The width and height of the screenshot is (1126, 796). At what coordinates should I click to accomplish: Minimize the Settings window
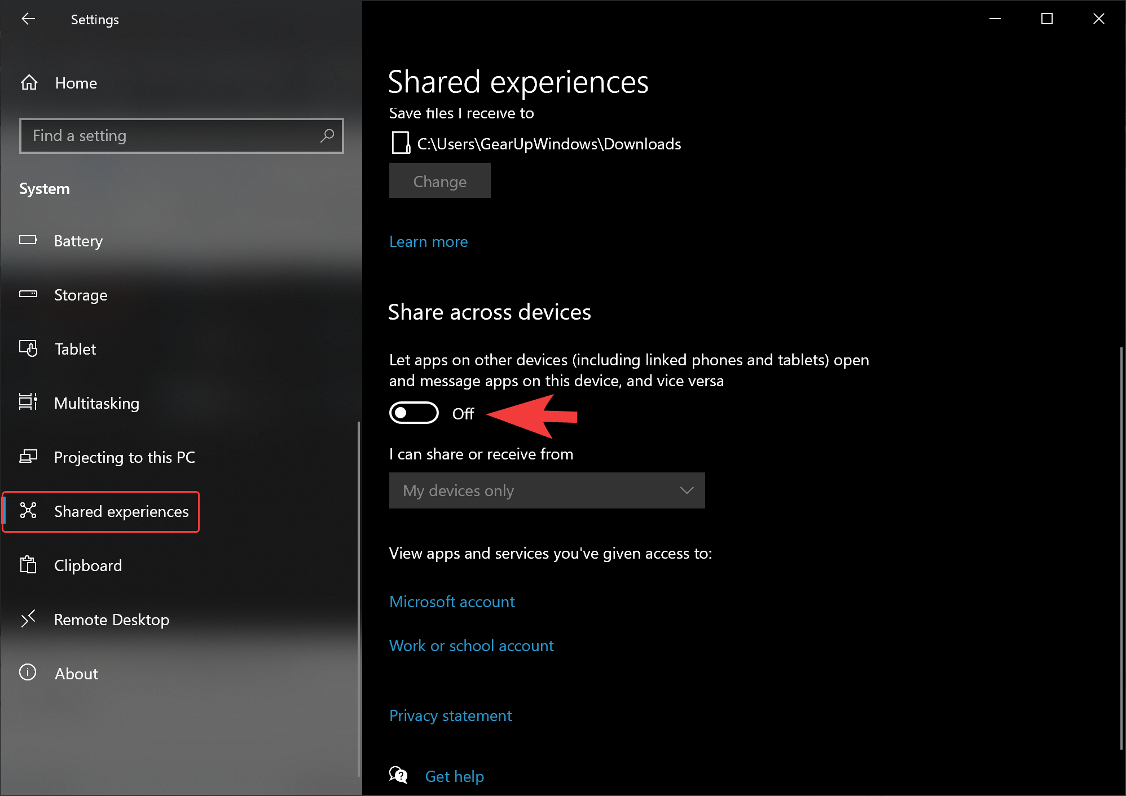pyautogui.click(x=995, y=19)
